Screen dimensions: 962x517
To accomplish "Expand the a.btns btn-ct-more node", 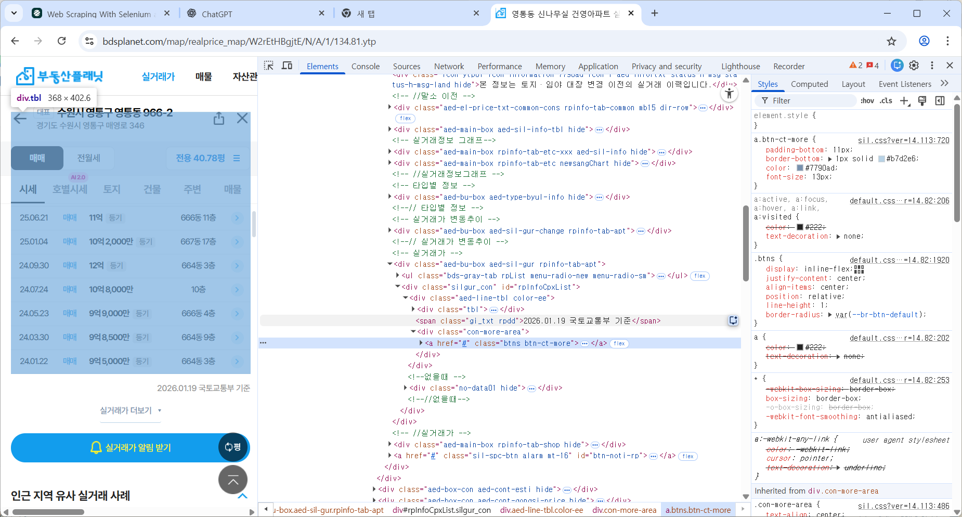I will [421, 343].
